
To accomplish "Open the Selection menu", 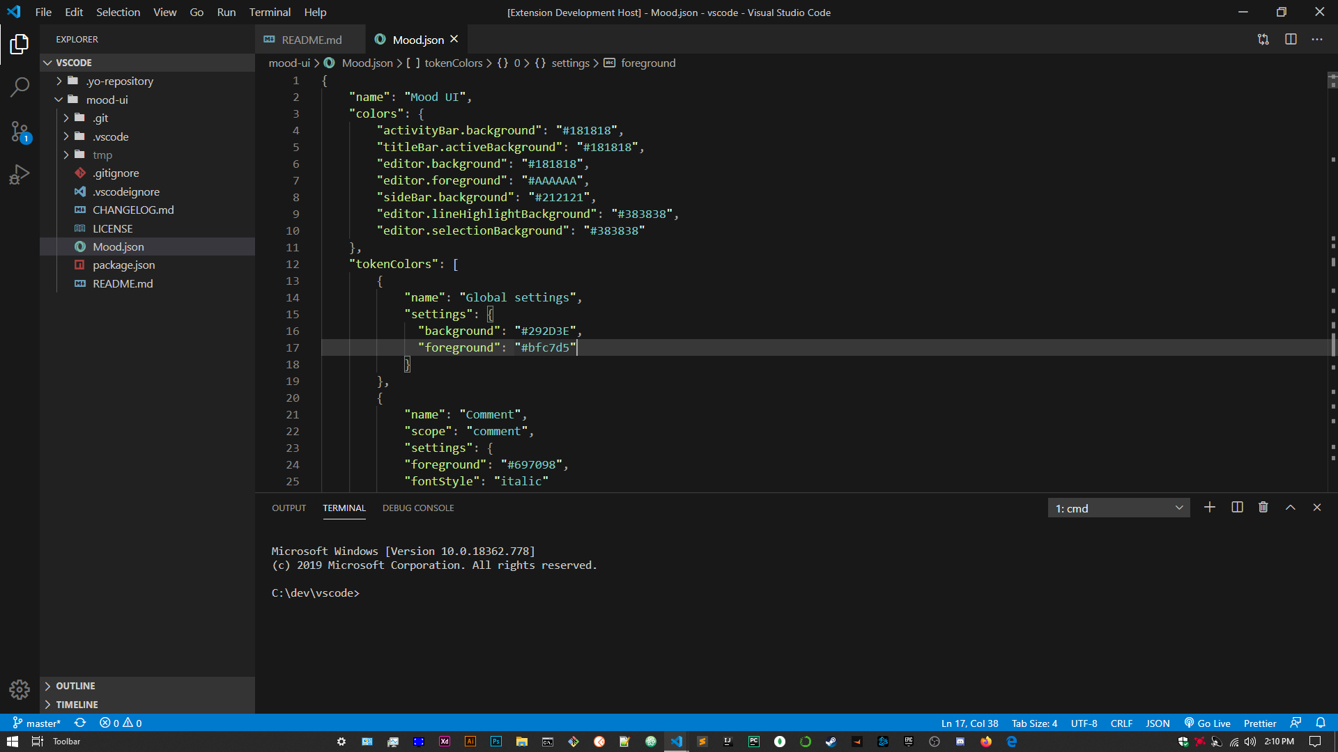I will click(118, 12).
